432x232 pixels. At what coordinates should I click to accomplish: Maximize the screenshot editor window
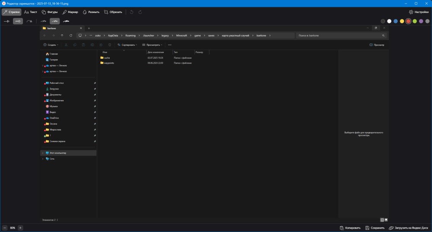point(416,3)
